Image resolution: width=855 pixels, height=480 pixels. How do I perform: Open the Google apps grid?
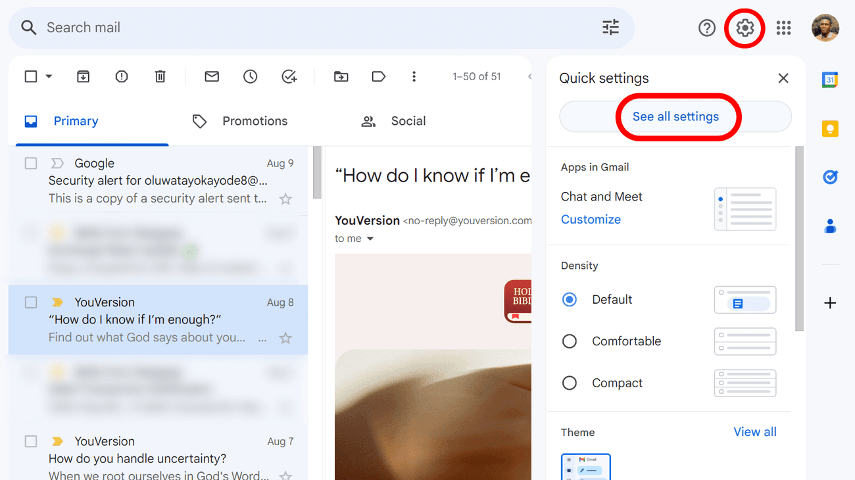(x=783, y=28)
